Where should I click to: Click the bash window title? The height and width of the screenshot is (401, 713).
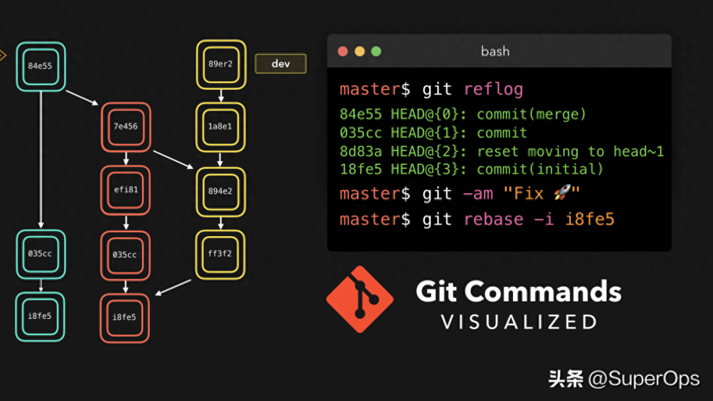495,51
